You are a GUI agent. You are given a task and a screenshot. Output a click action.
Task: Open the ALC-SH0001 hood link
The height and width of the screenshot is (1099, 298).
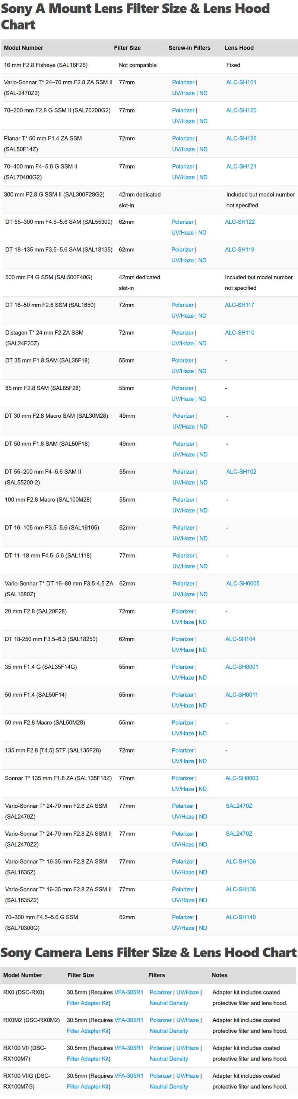(241, 667)
